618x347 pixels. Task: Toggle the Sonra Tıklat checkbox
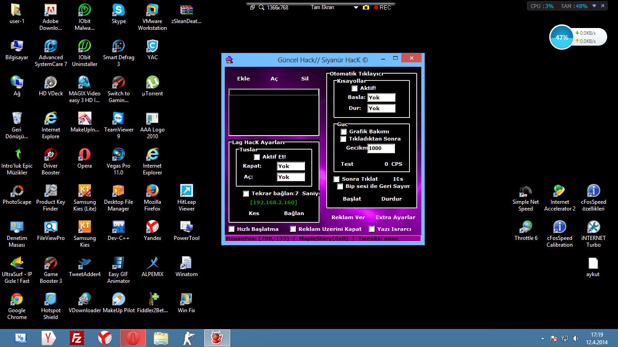(x=337, y=179)
